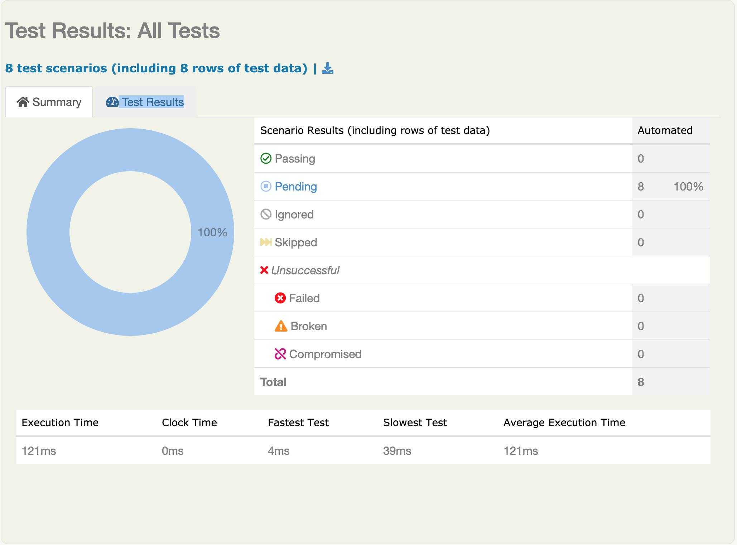737x545 pixels.
Task: Open the Summary tab
Action: pos(56,102)
